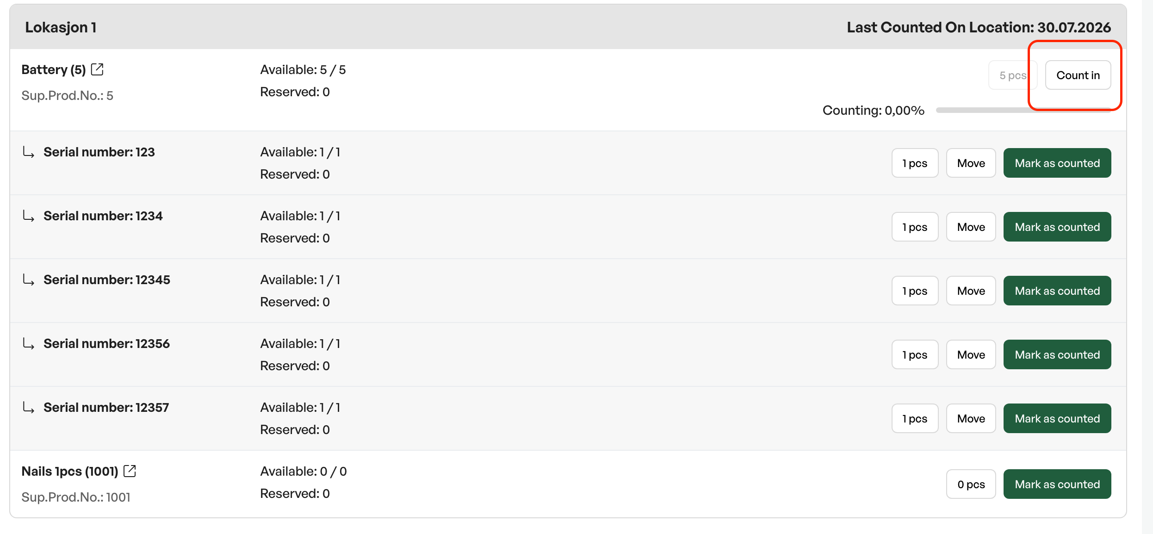Move serial number 12356 item
This screenshot has width=1153, height=534.
coord(971,354)
